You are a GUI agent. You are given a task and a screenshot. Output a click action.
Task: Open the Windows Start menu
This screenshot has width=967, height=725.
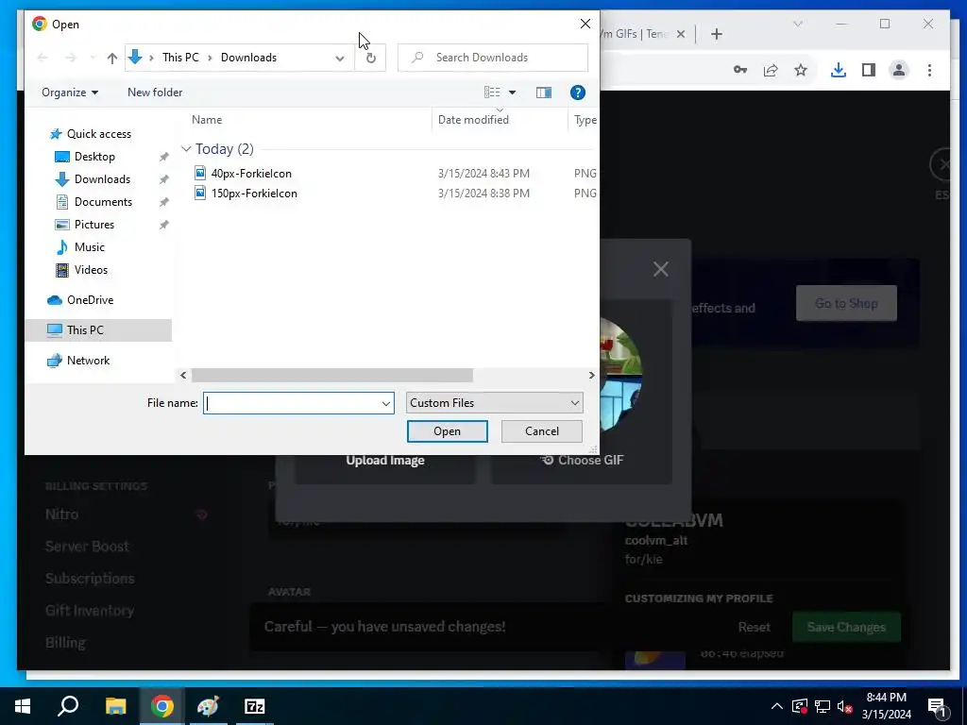point(23,706)
